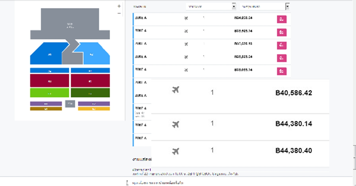Viewport: 356px width, 186px height.
Task: Zoom out of the seating map
Action: tap(119, 13)
